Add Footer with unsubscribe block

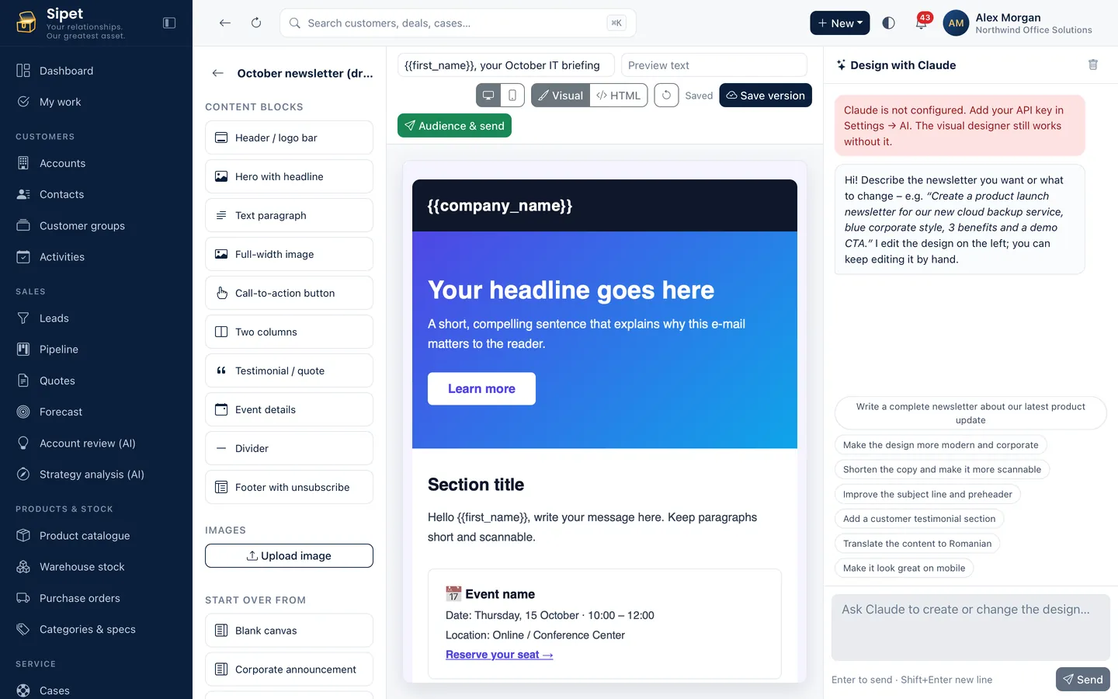[x=289, y=487]
